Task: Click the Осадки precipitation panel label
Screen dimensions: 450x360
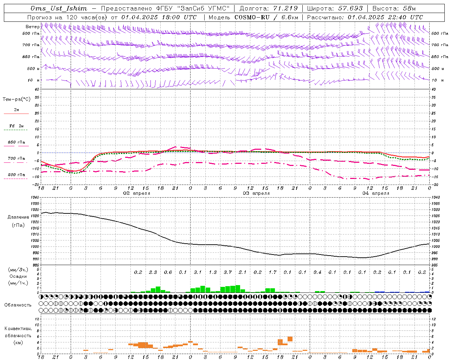Action: [18, 276]
